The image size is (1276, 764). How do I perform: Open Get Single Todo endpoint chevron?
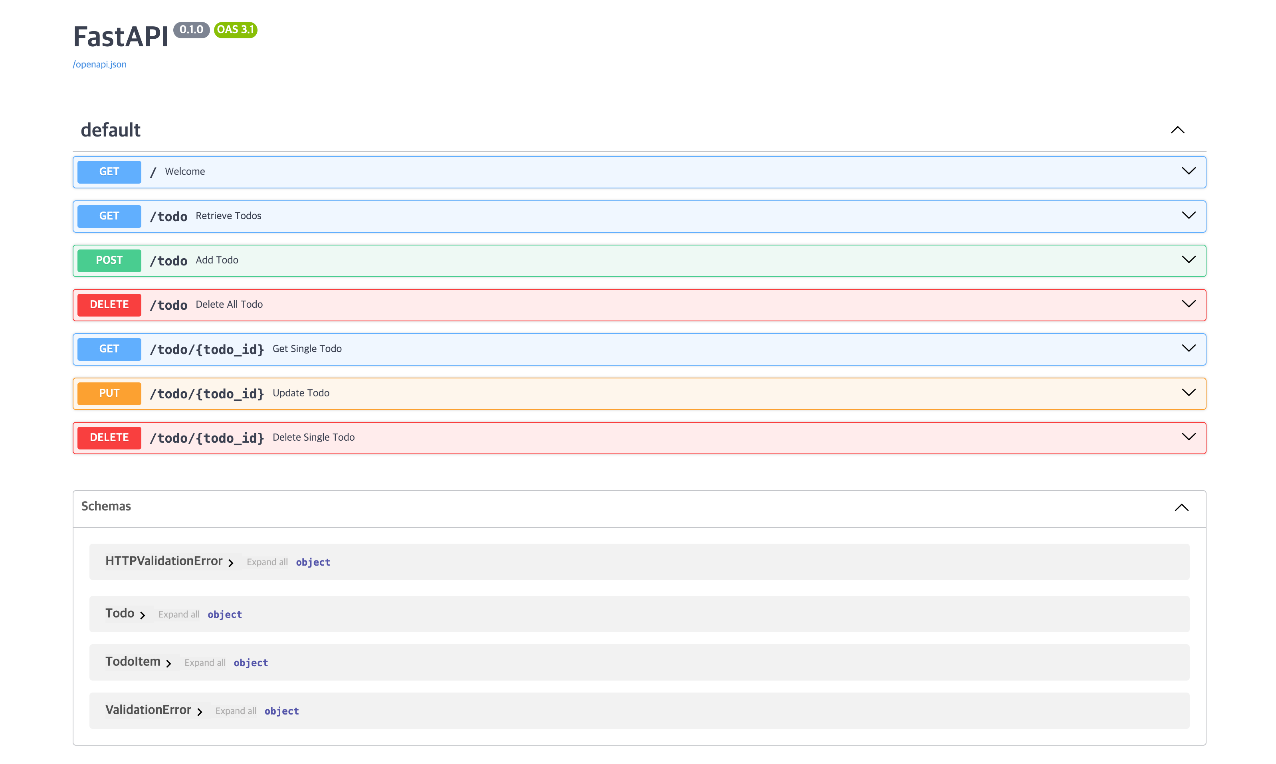click(x=1188, y=348)
